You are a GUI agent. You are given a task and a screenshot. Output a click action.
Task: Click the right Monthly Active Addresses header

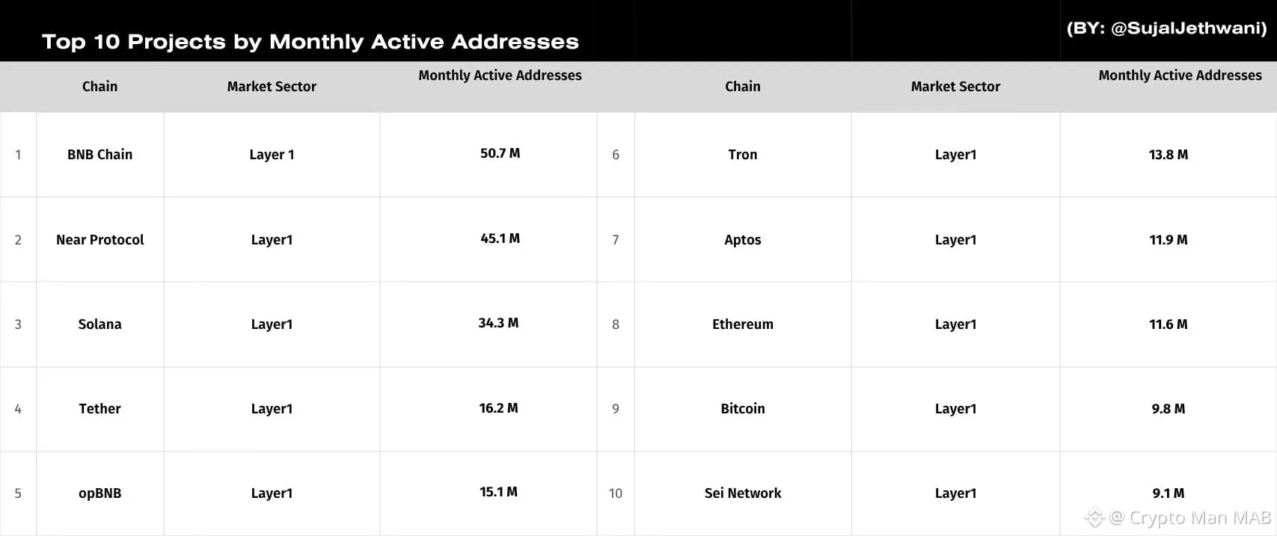1180,76
